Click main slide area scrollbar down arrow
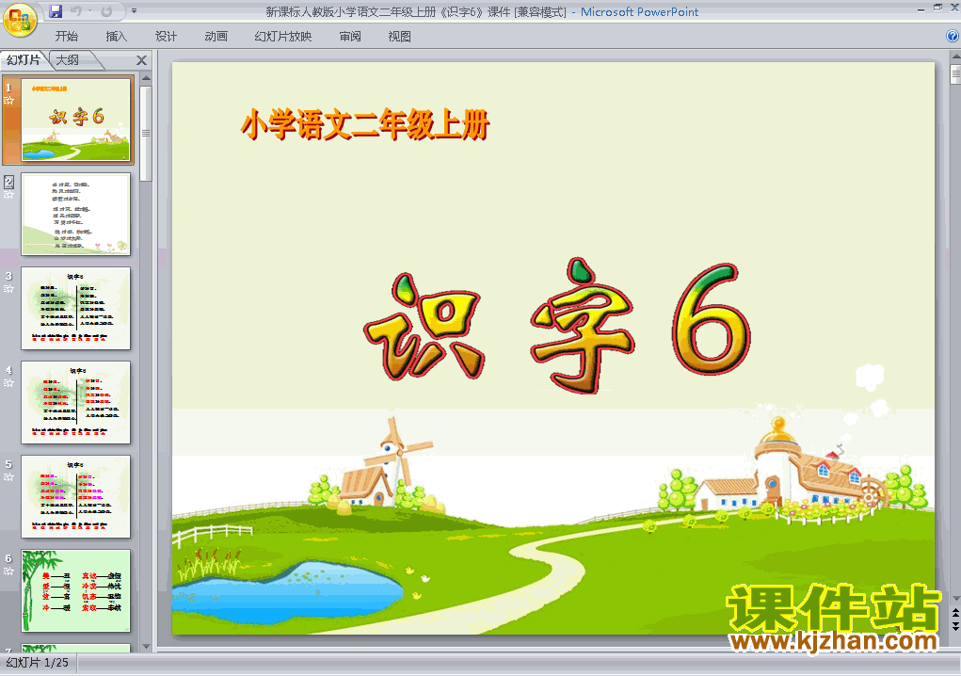This screenshot has height=676, width=961. [x=955, y=599]
